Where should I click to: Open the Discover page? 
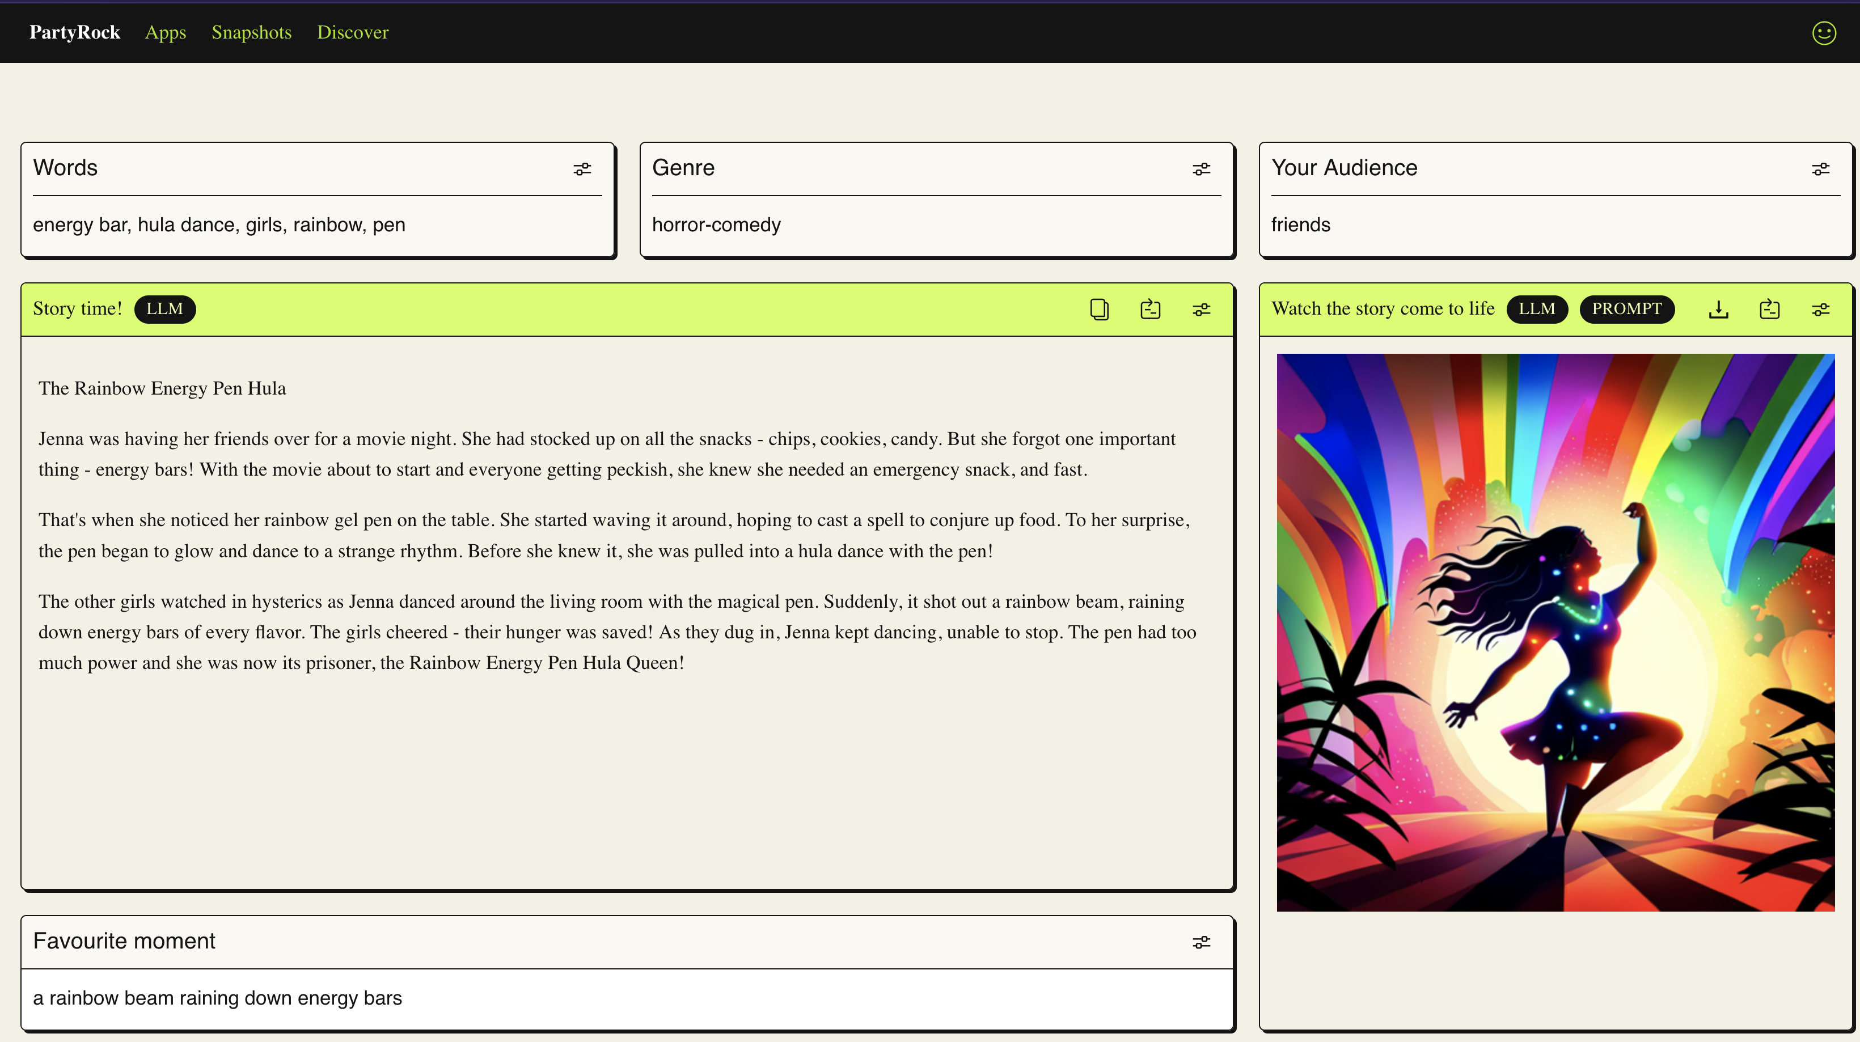click(x=352, y=32)
